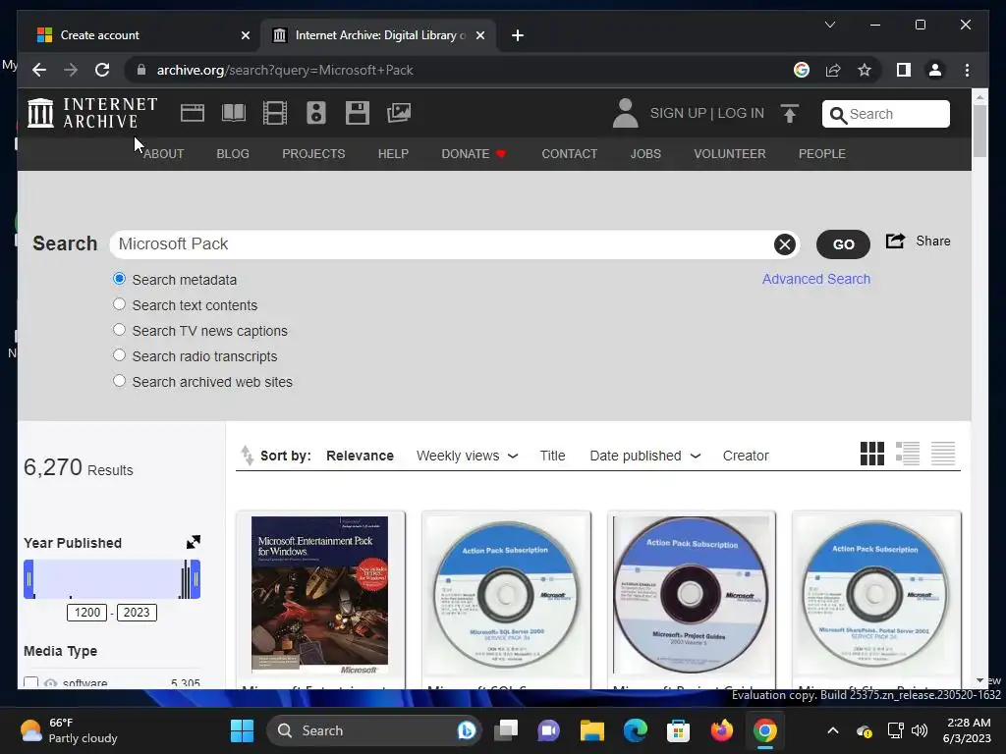This screenshot has width=1006, height=754.
Task: Expand the Year Published histogram
Action: tap(194, 542)
